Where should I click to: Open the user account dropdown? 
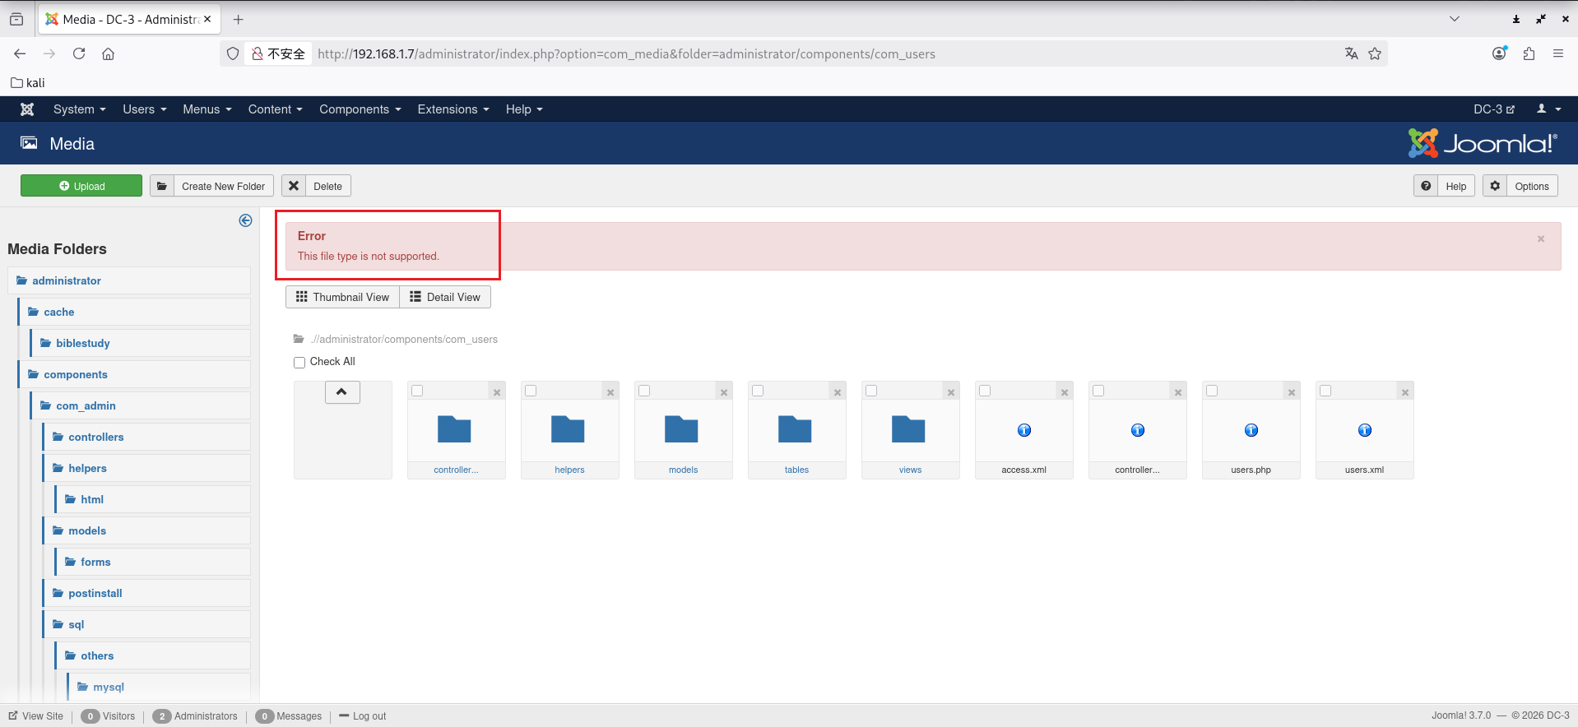pyautogui.click(x=1548, y=109)
